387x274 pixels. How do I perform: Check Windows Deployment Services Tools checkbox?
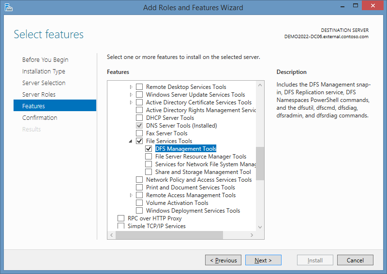(x=139, y=210)
